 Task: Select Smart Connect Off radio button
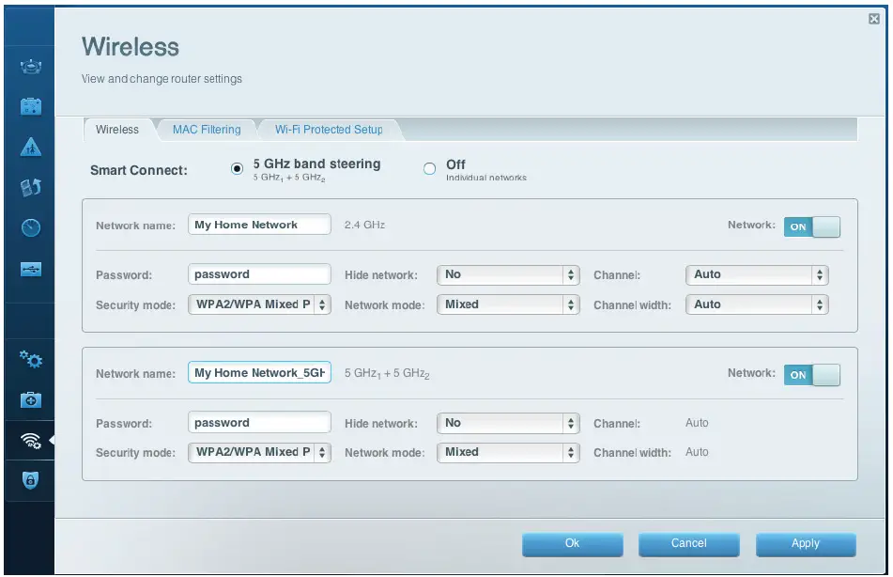[429, 169]
